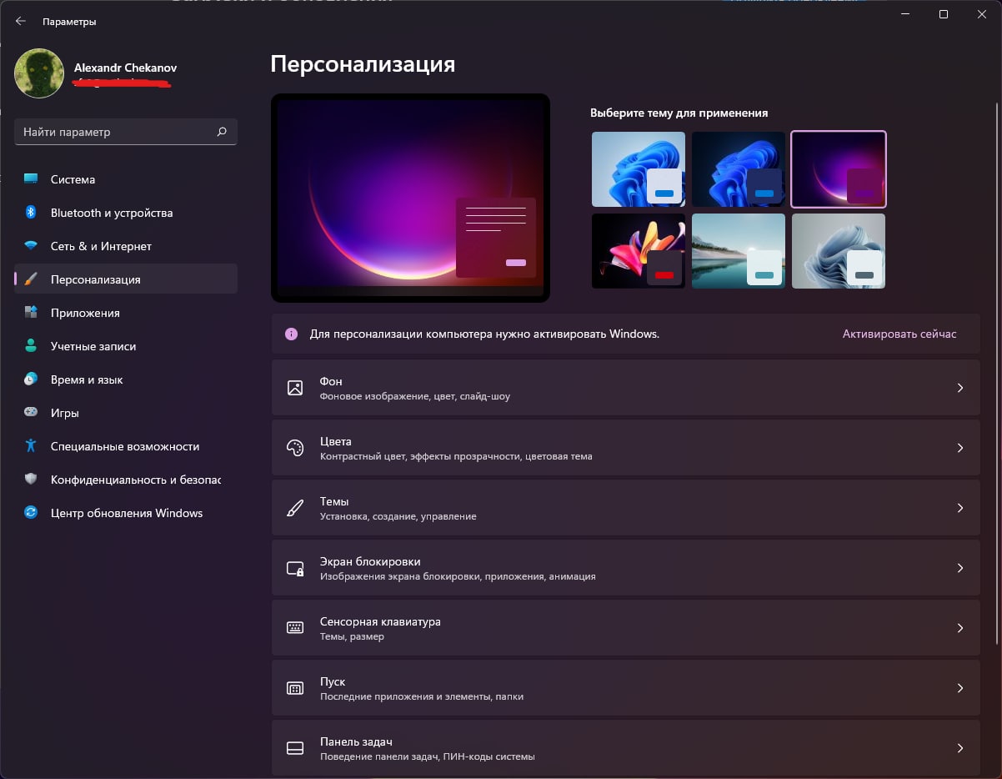Open Специальные возможности section
This screenshot has height=779, width=1002.
coord(126,446)
